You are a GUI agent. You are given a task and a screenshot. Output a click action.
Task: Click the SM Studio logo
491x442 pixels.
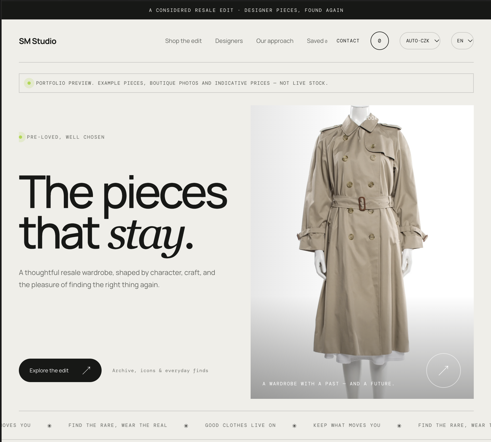[x=37, y=41]
